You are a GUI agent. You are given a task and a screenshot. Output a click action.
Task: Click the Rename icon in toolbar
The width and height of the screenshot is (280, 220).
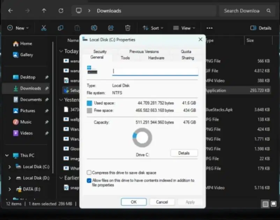(94, 28)
